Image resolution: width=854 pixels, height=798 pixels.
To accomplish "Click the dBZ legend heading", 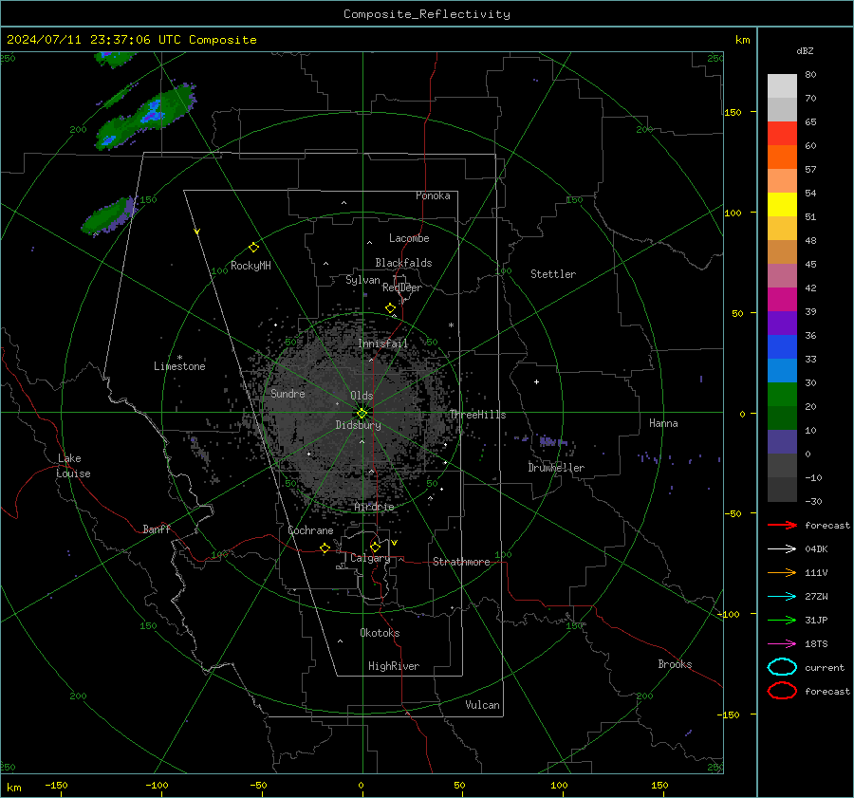I will 805,51.
